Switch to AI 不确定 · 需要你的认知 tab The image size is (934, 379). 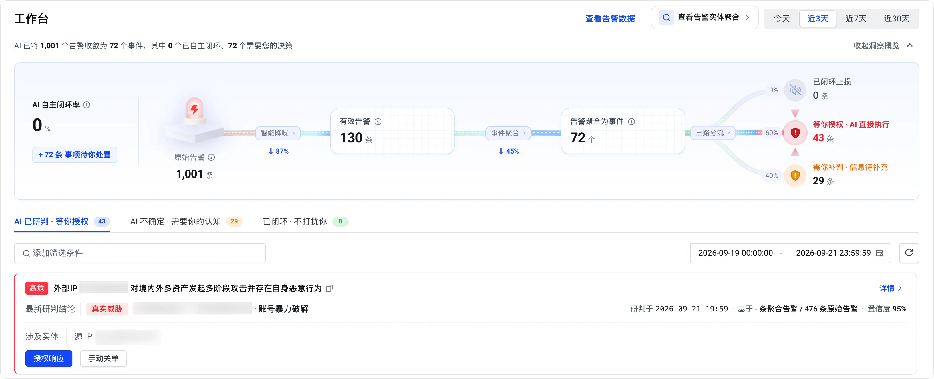tap(186, 221)
